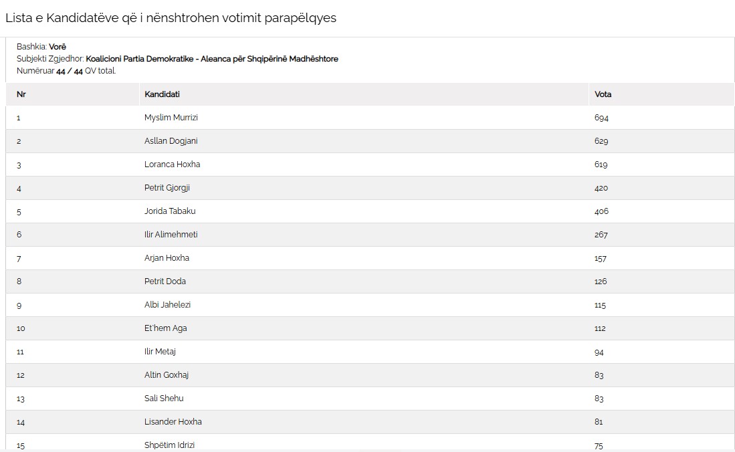Screen dimensions: 735x452
Task: Select candidate Asllan Dogjani
Action: pyautogui.click(x=171, y=141)
